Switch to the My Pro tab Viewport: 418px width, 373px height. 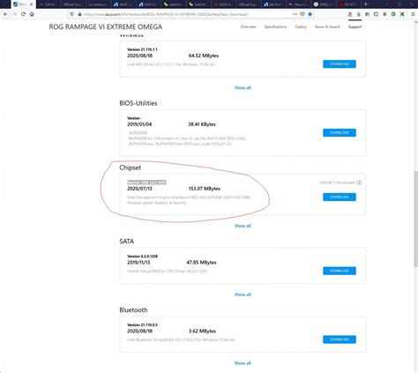(272, 4)
